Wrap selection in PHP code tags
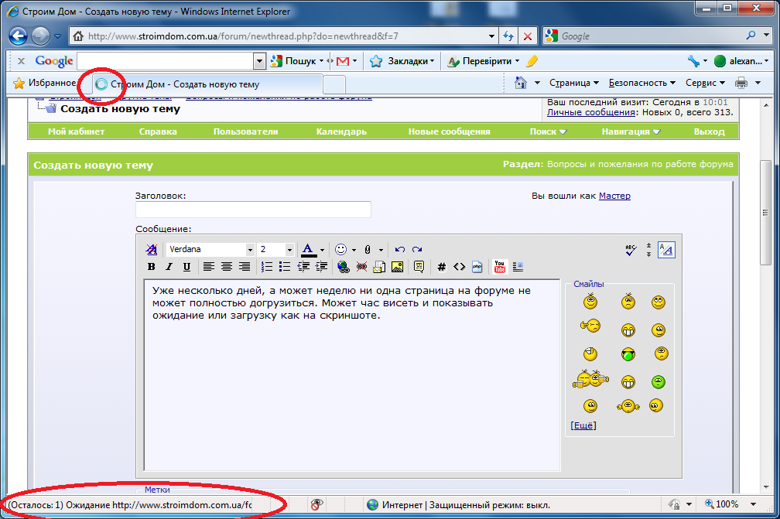 pos(477,267)
